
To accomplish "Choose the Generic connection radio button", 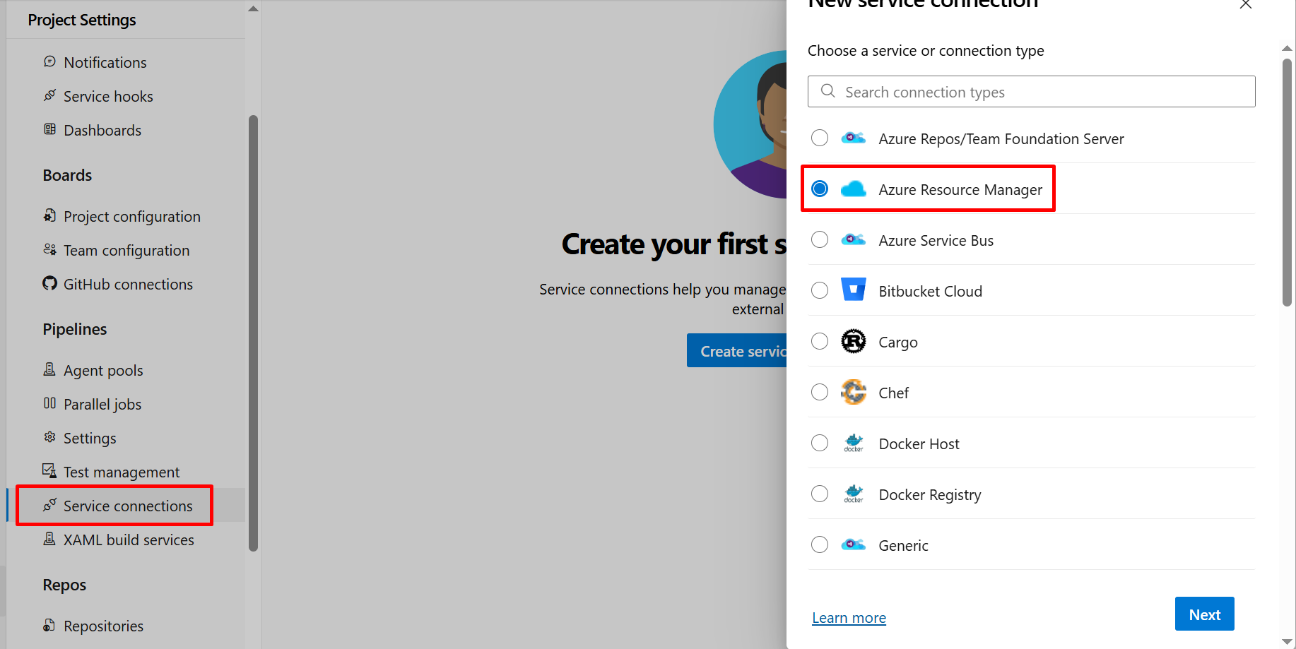I will 820,545.
